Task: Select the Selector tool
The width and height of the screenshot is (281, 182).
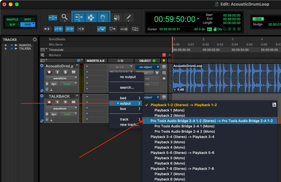Action: pos(91,18)
